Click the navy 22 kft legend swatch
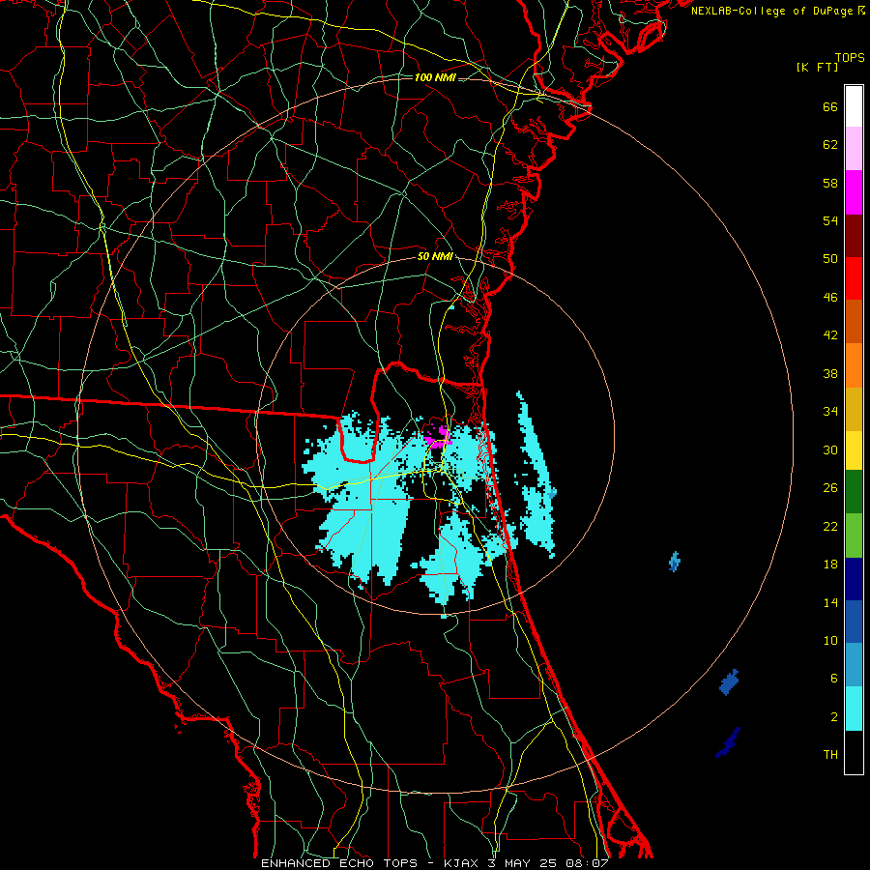The width and height of the screenshot is (870, 870). (x=854, y=579)
